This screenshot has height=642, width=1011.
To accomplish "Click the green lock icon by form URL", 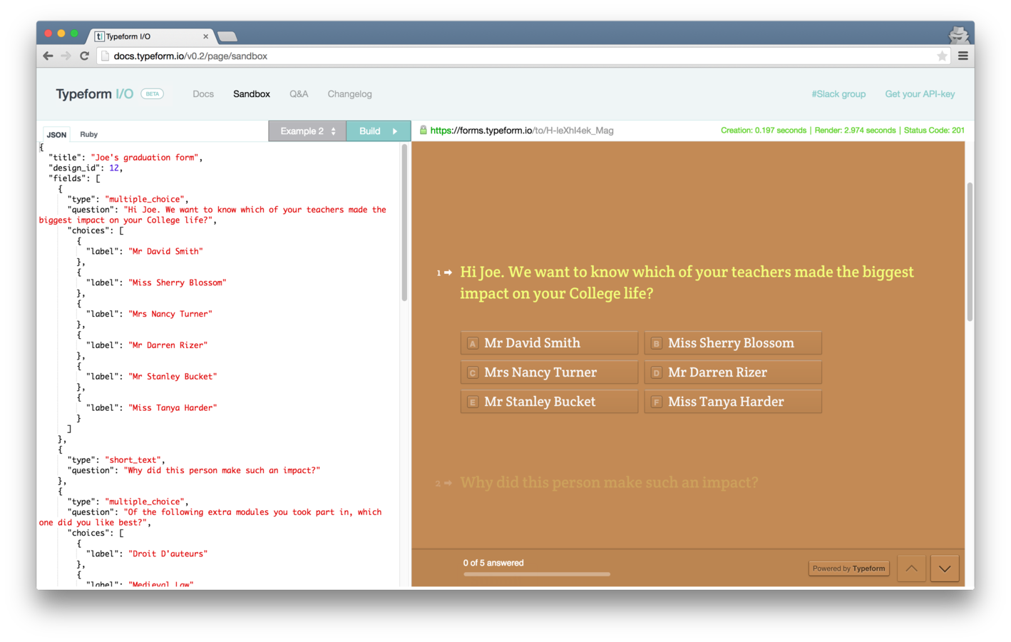I will click(x=423, y=130).
